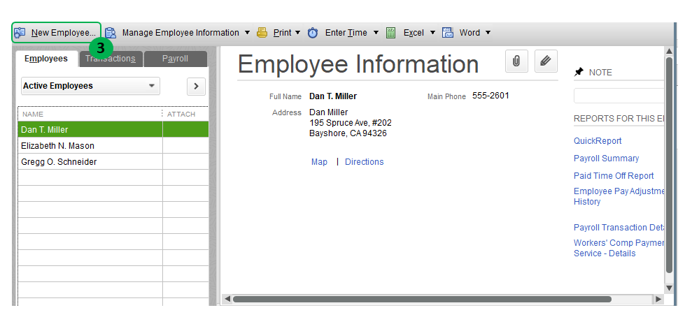This screenshot has height=331, width=692.
Task: Click the scroll left arrow button
Action: [x=227, y=300]
